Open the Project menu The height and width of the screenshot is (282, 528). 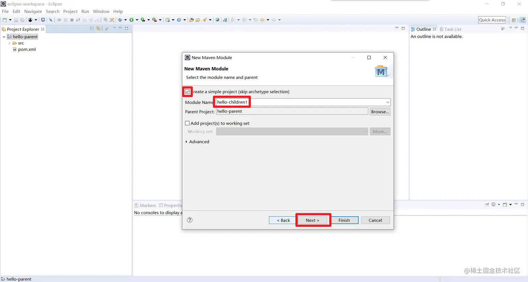70,12
